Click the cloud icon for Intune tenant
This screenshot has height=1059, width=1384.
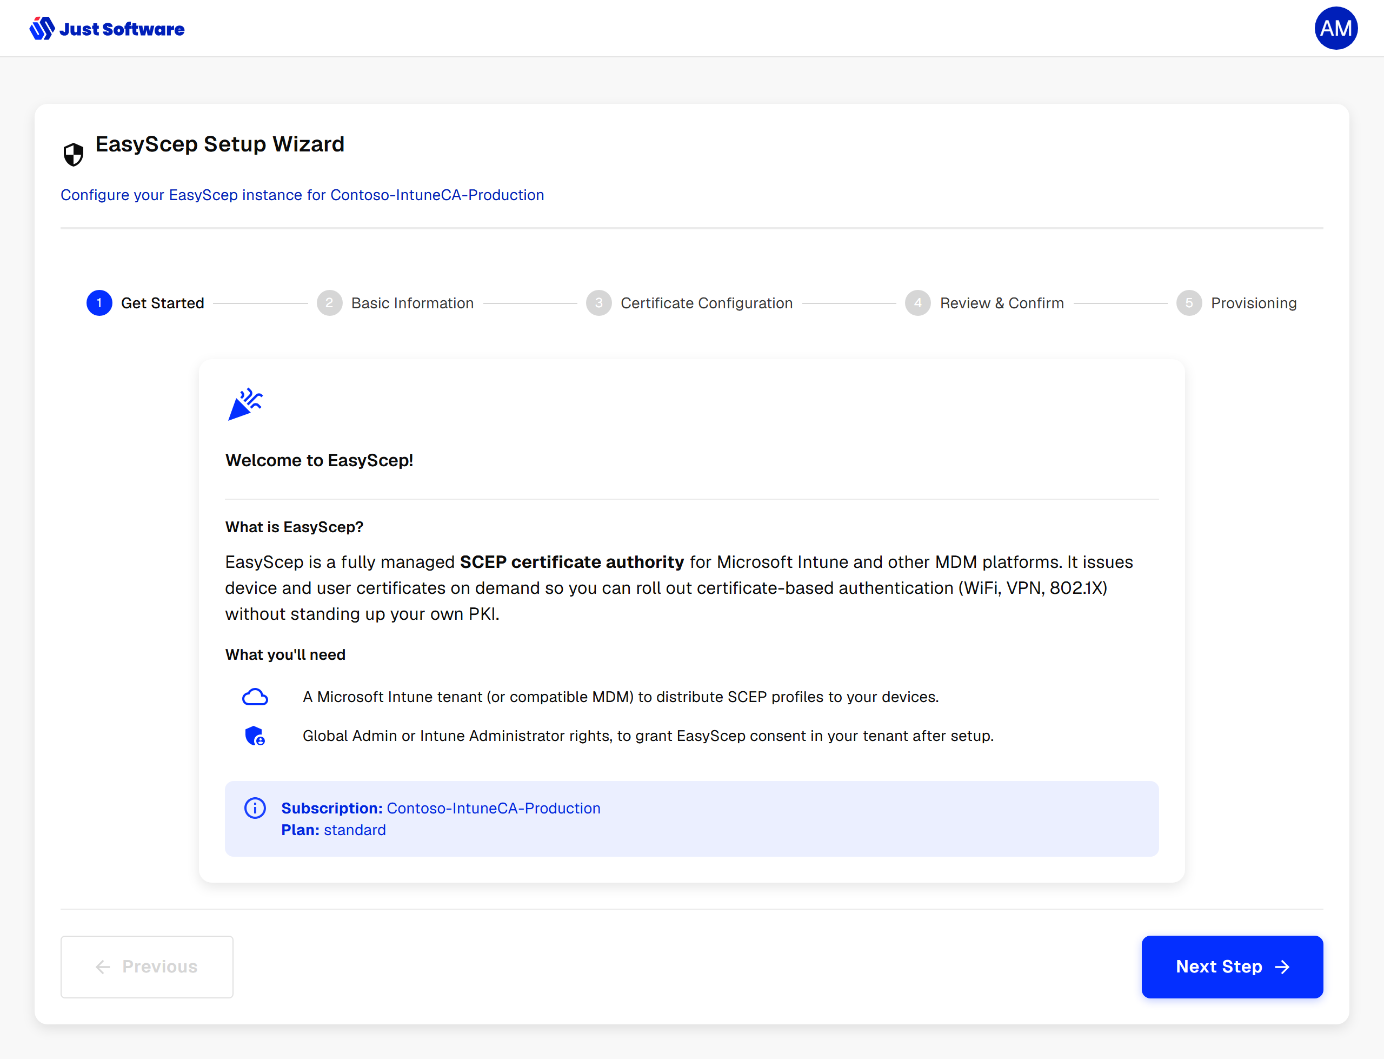pyautogui.click(x=255, y=697)
